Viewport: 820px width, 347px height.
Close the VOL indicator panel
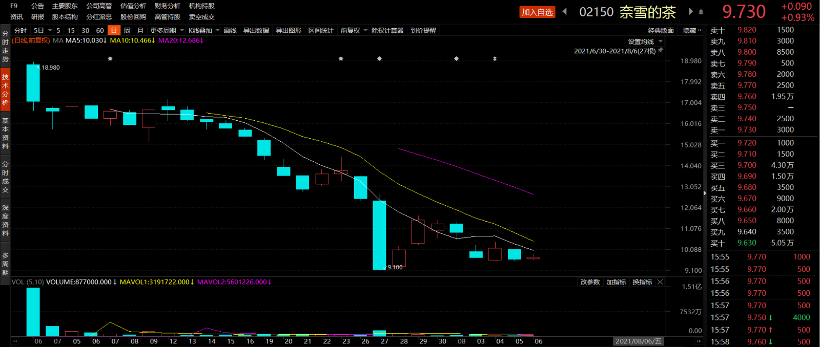coord(660,282)
